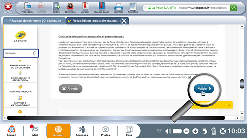The image size is (247, 138).
Task: Click the La Poste logo
Action: (x=20, y=37)
